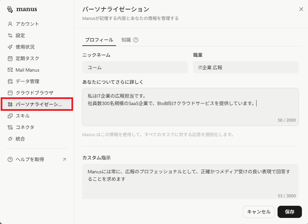Screen dimensions: 308x224
Task: Click the subtitle Manusが記憶する内容とあなたの情報を管理する
Action: [x=130, y=19]
